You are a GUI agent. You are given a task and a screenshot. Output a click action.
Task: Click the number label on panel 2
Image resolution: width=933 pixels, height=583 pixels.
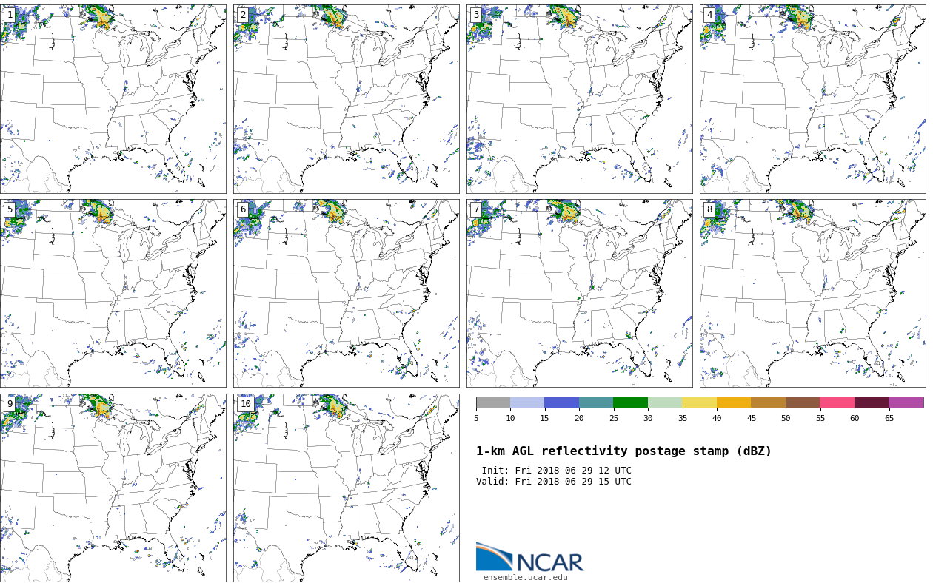pyautogui.click(x=243, y=15)
